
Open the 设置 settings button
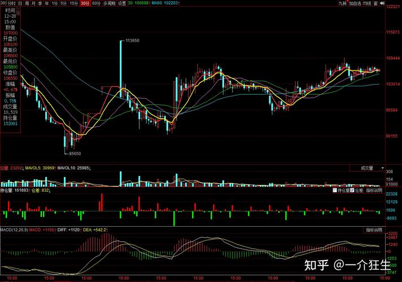click(121, 3)
